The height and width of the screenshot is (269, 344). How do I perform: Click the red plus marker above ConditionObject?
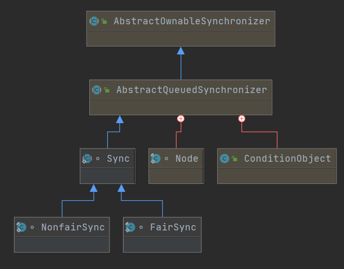242,119
